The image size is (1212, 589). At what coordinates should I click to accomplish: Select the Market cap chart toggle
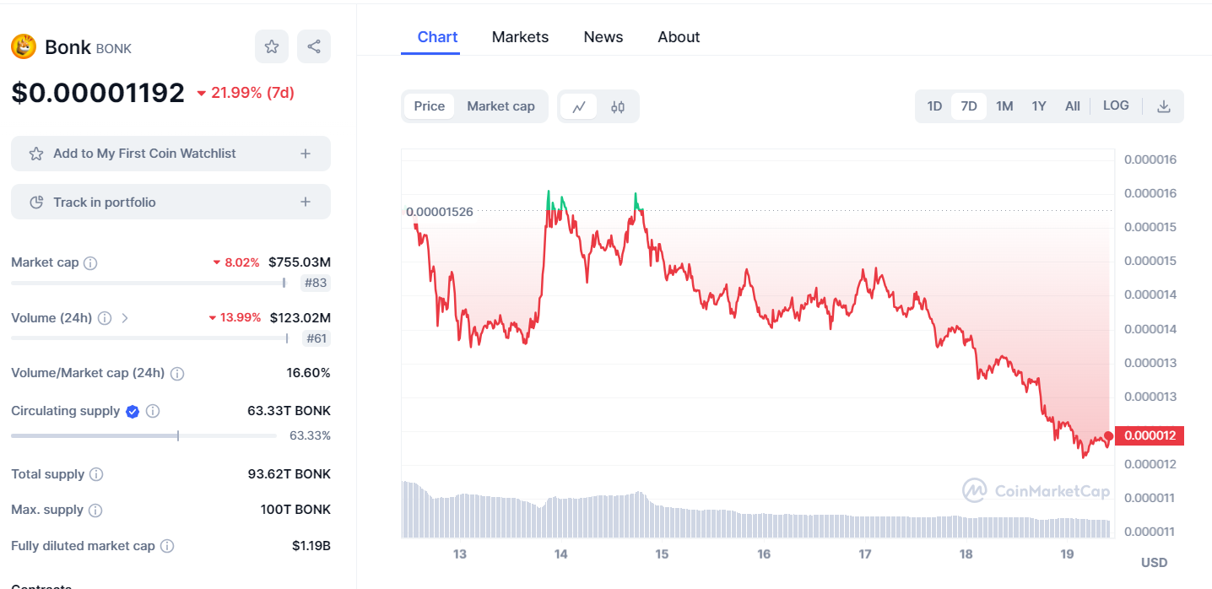(x=500, y=106)
